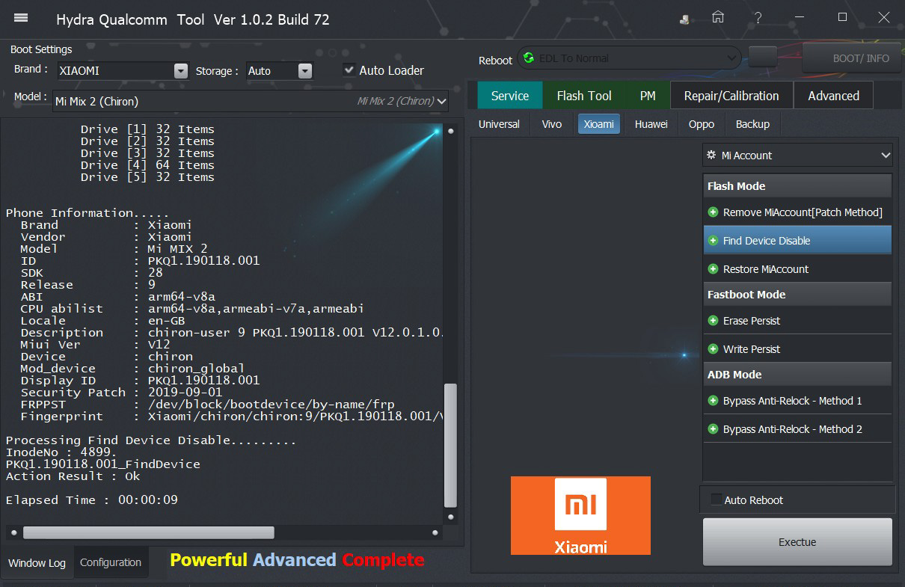Viewport: 905px width, 587px height.
Task: Expand the Brand XIAOMI dropdown
Action: point(180,71)
